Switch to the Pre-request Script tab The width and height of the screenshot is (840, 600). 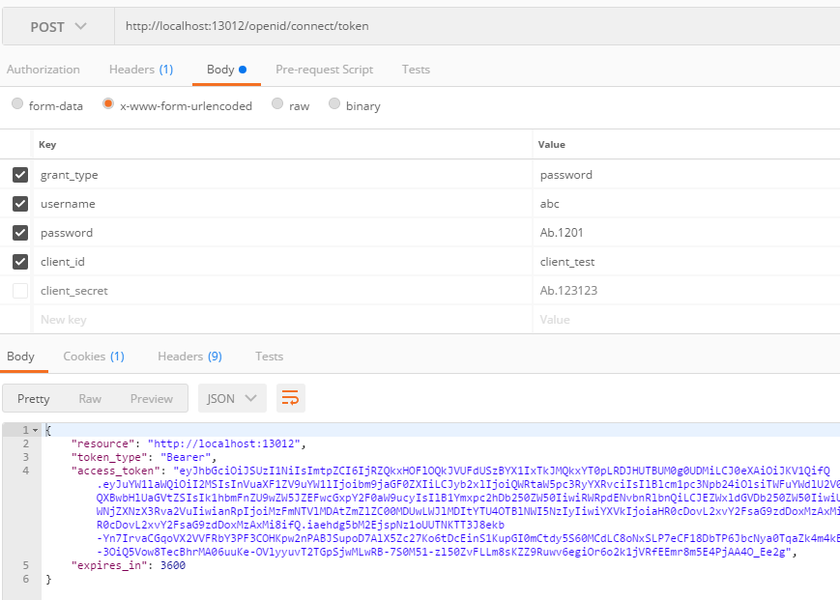coord(324,69)
